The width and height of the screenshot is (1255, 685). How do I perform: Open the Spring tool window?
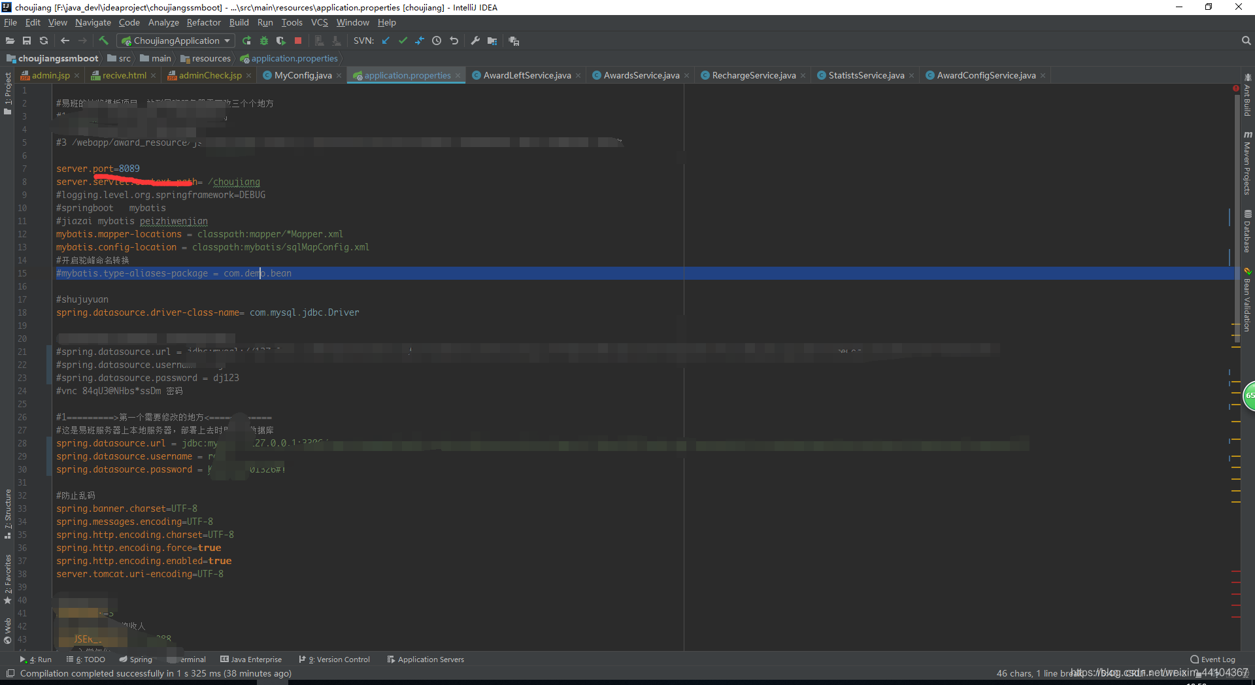tap(135, 660)
